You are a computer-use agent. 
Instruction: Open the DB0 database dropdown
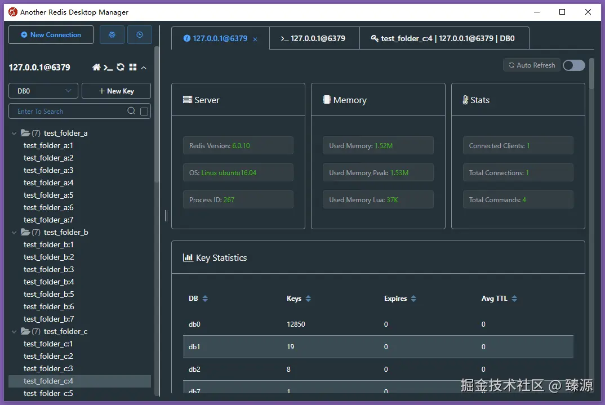pyautogui.click(x=43, y=91)
